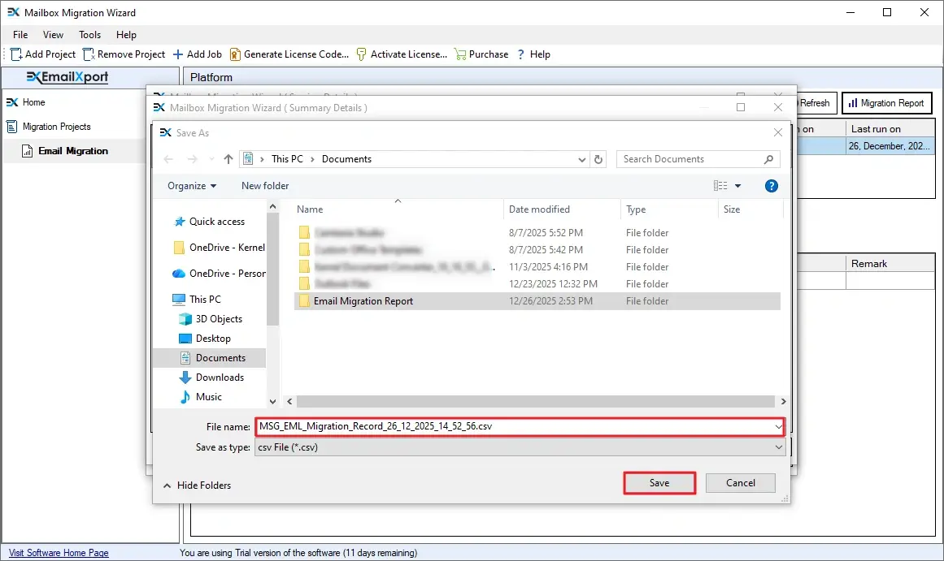Screen dimensions: 944x561
Task: Open the Save as type combo box
Action: 520,447
